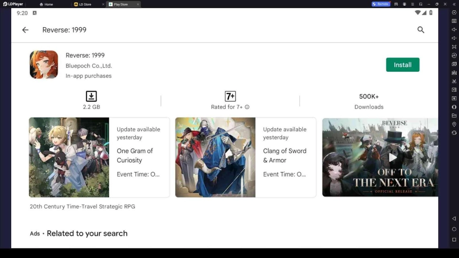
Task: Click the LDPlayer settings hexagon icon
Action: pyautogui.click(x=454, y=12)
